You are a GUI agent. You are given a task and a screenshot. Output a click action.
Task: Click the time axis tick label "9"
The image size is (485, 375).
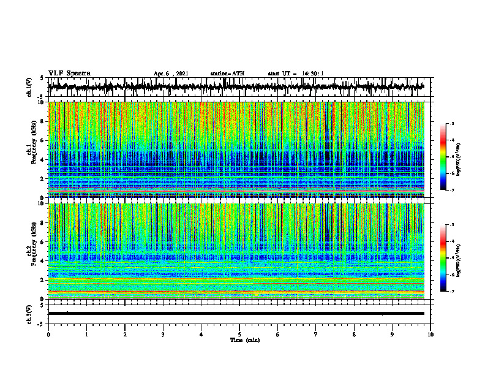392,335
